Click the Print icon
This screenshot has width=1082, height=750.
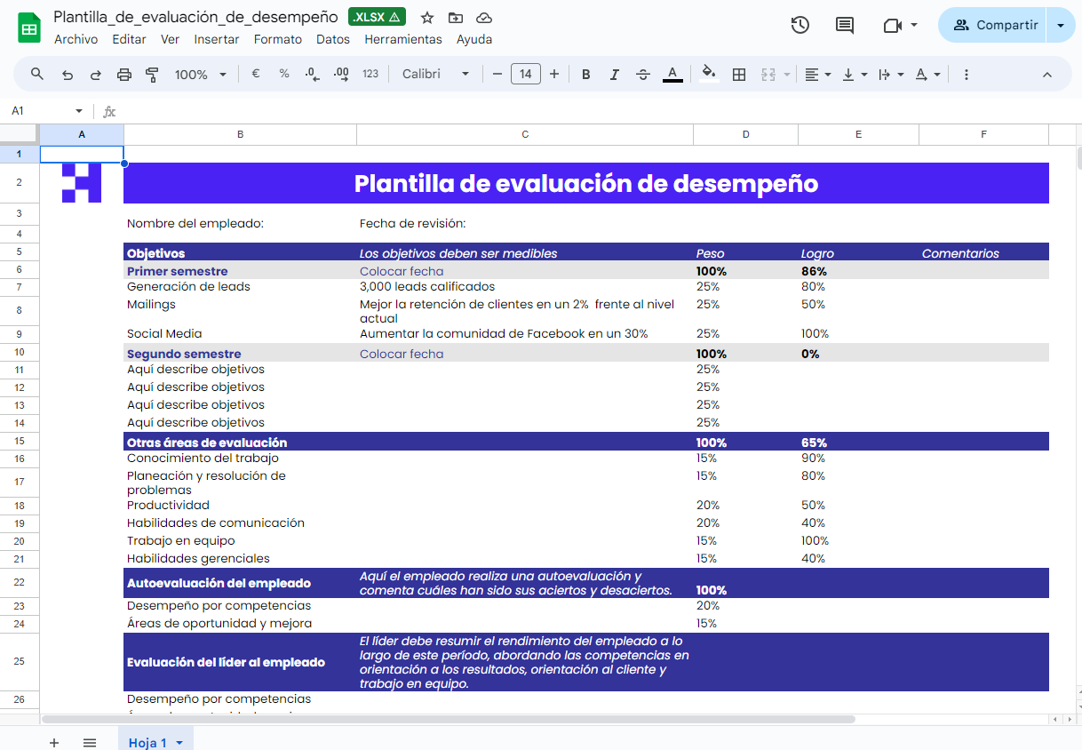(x=123, y=75)
